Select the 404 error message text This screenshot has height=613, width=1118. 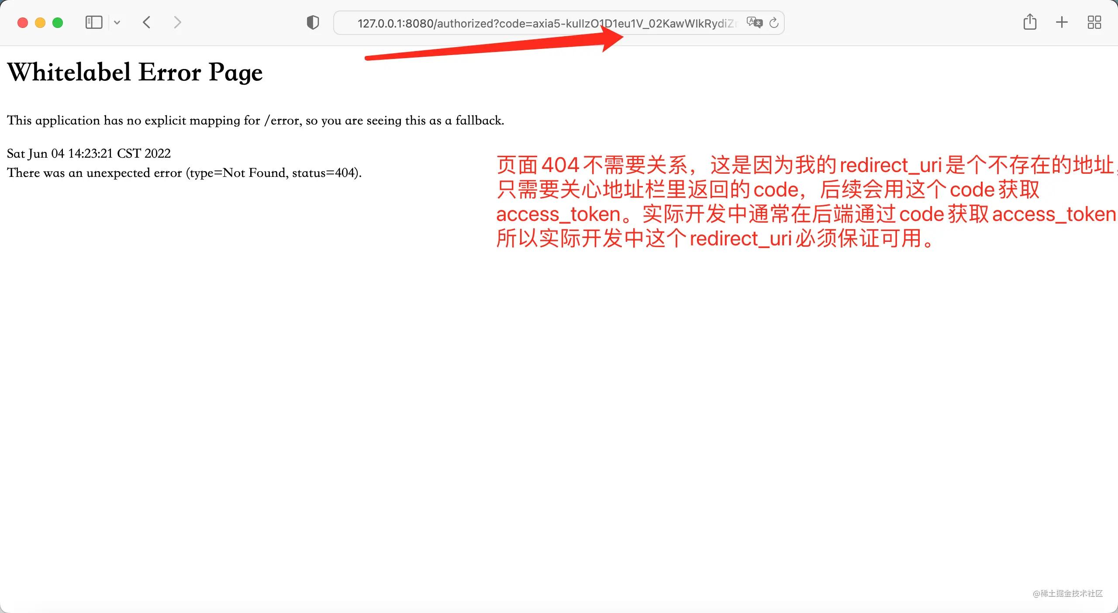pyautogui.click(x=184, y=172)
